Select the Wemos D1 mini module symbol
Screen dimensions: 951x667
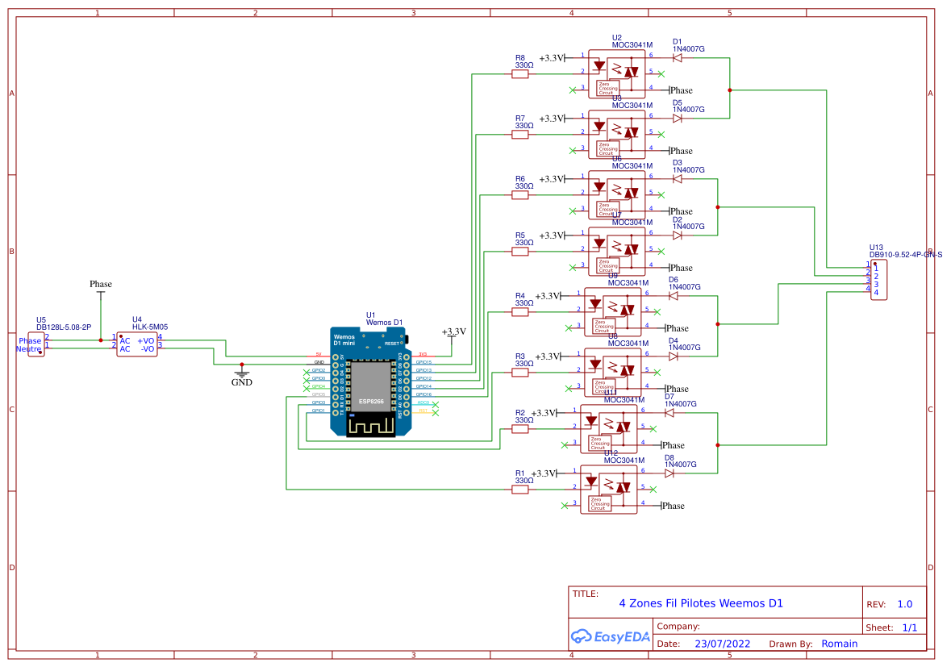371,382
